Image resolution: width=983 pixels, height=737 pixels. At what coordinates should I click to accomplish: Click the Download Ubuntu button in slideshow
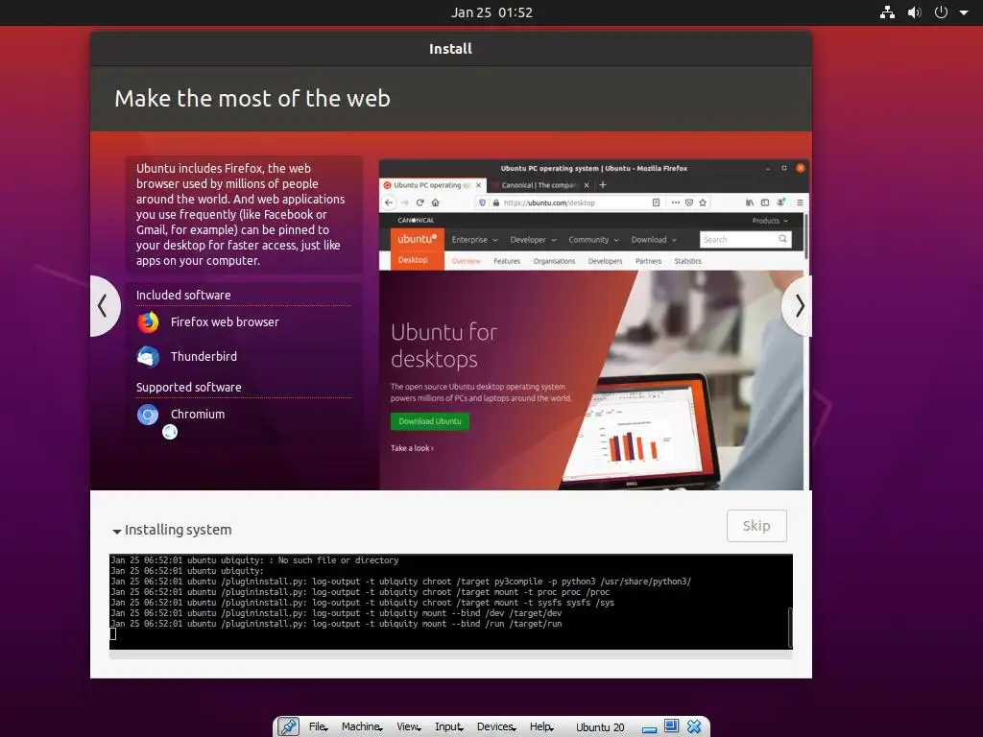(x=429, y=421)
